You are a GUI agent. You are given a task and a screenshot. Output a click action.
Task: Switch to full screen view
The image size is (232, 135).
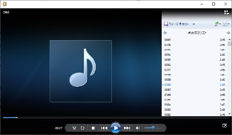224,126
